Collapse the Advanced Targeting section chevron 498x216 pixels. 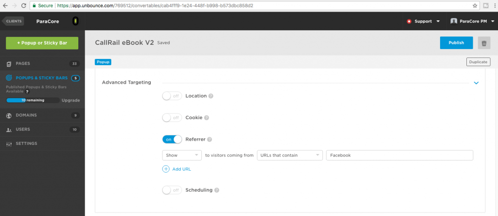pos(476,83)
